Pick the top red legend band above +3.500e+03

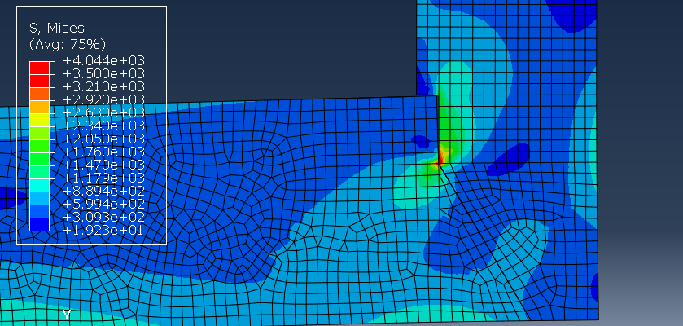(x=39, y=68)
